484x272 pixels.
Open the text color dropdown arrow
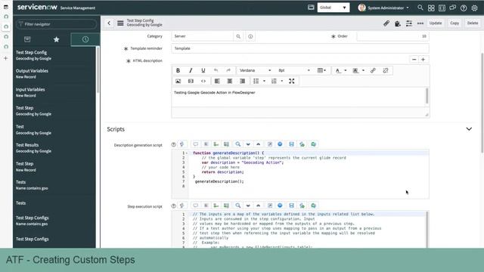pyautogui.click(x=346, y=70)
